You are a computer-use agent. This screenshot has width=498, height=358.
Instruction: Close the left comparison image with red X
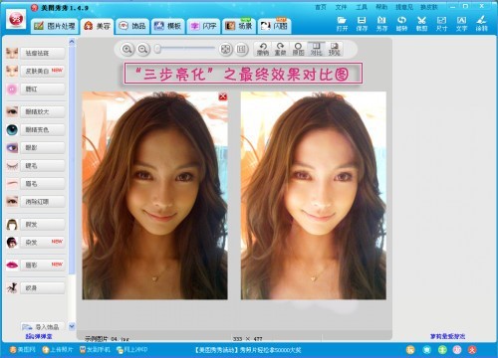[223, 96]
